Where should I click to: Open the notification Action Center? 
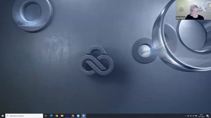pyautogui.click(x=208, y=116)
